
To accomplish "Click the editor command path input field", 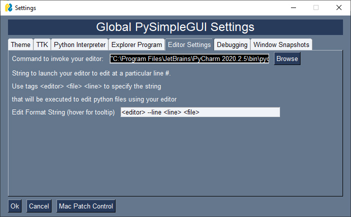I will [x=189, y=59].
